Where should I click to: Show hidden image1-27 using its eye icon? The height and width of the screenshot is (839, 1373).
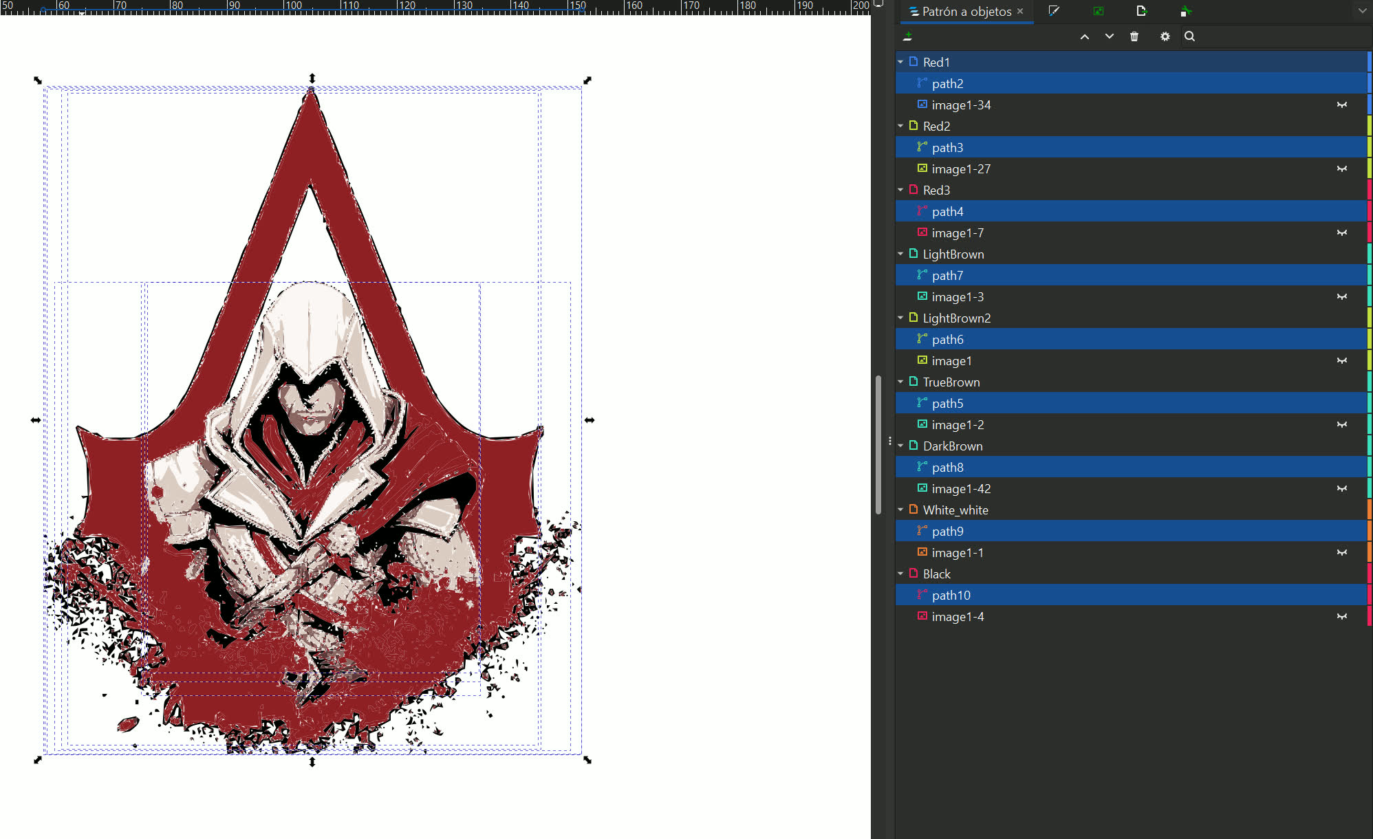pos(1341,168)
